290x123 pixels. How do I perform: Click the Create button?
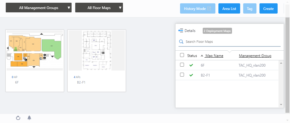pos(268,8)
